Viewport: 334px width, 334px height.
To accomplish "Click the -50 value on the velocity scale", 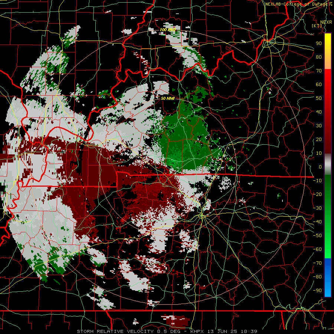I will [317, 236].
